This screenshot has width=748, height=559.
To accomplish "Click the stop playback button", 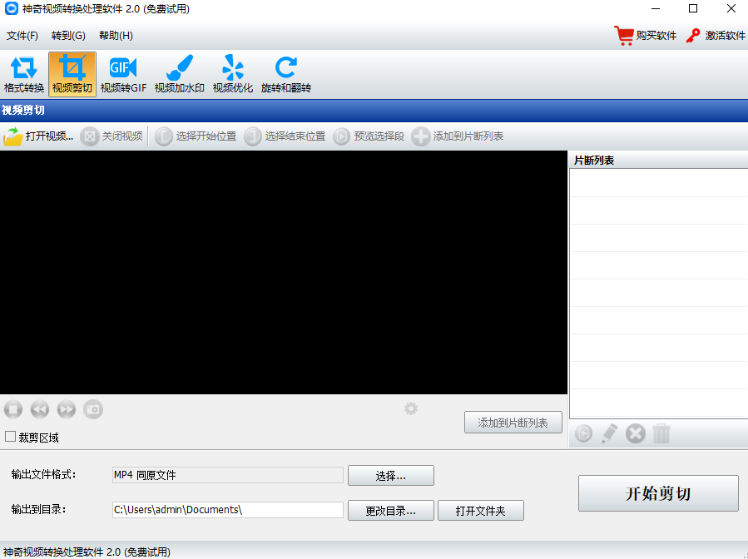I will (13, 409).
